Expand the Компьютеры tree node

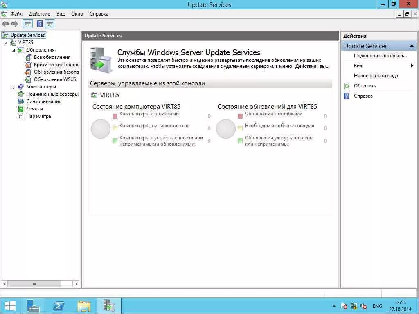pos(14,87)
